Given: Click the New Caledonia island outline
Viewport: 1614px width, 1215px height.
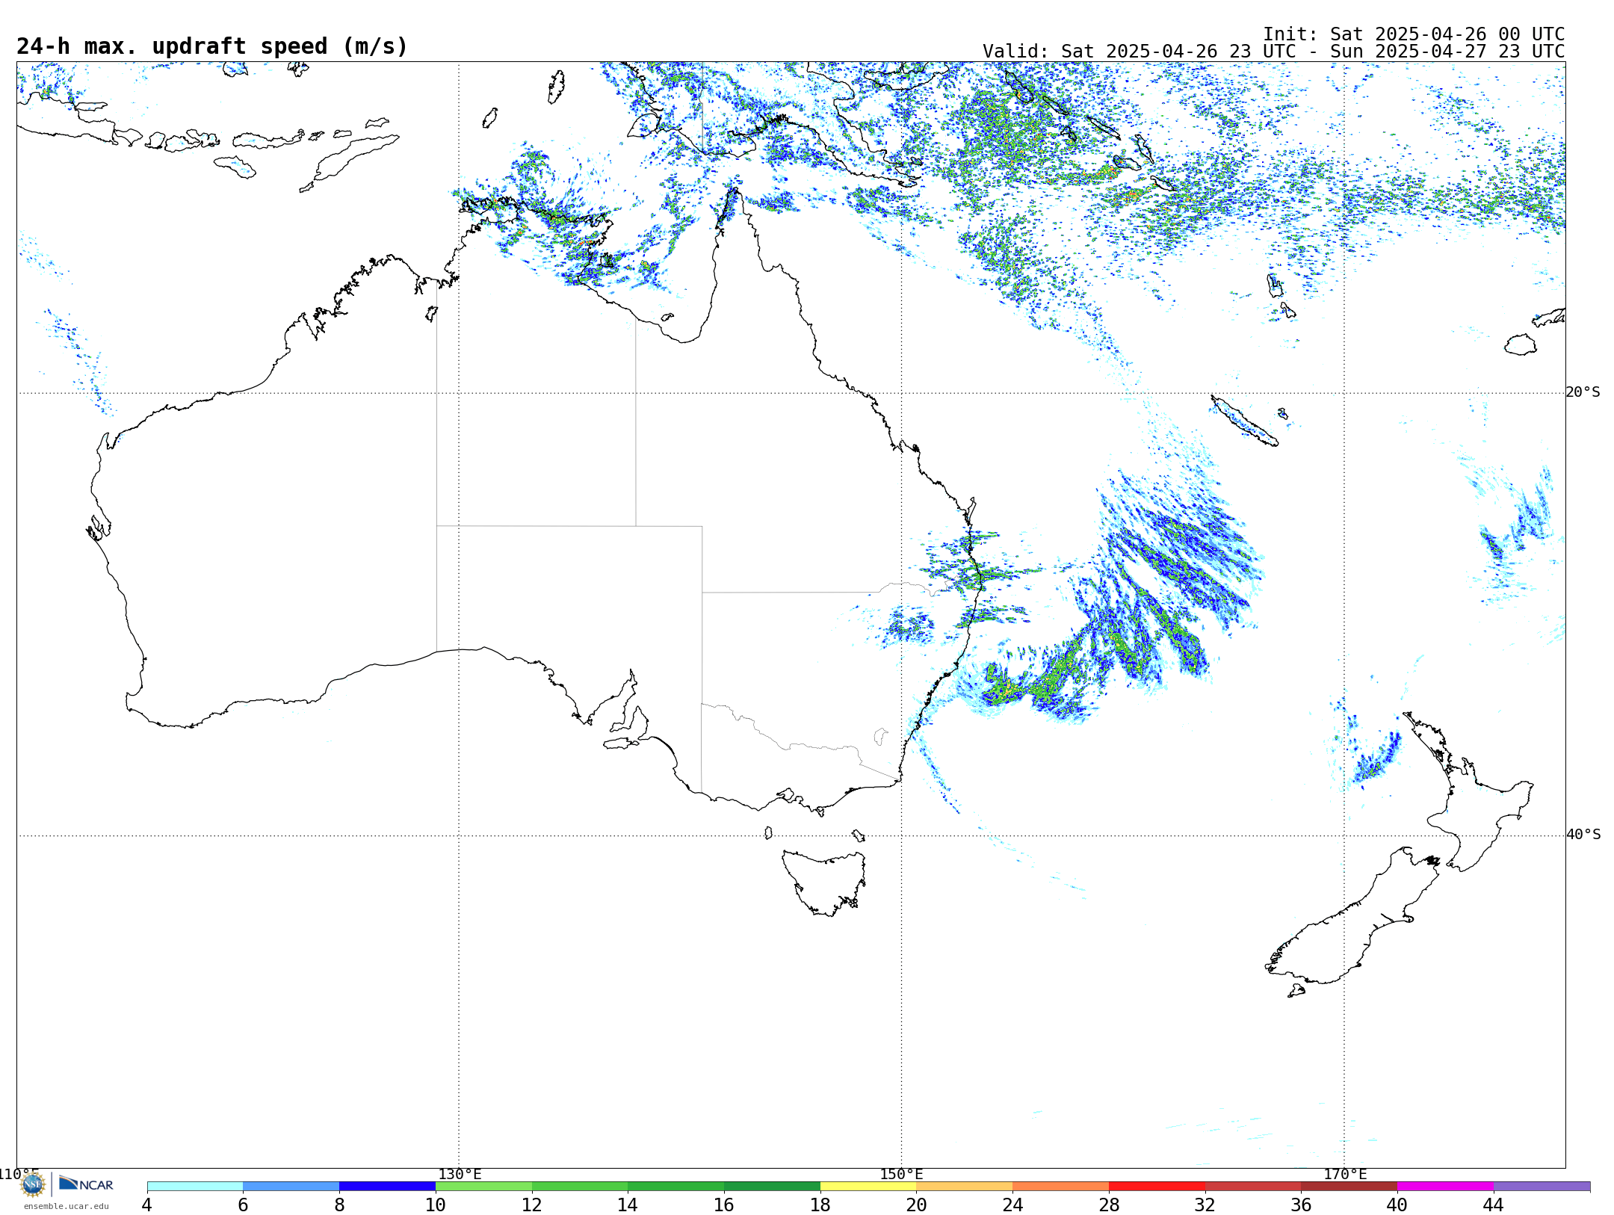Looking at the screenshot, I should 1244,421.
